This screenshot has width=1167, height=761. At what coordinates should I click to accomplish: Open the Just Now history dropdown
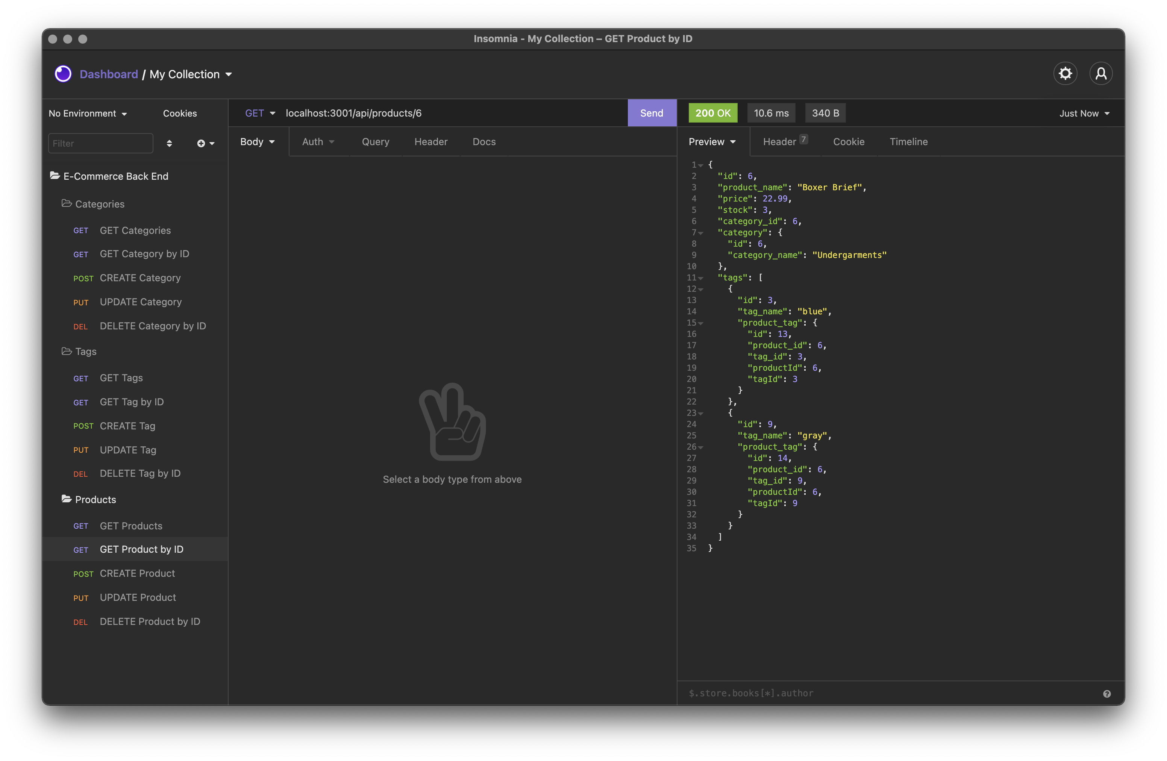[x=1084, y=113]
